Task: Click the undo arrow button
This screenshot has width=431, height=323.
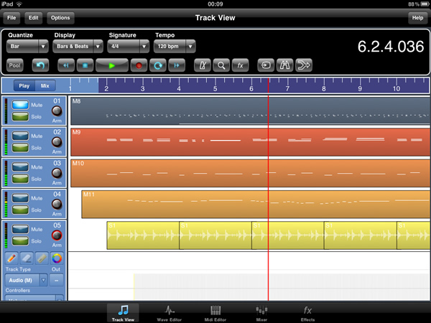Action: [40, 65]
